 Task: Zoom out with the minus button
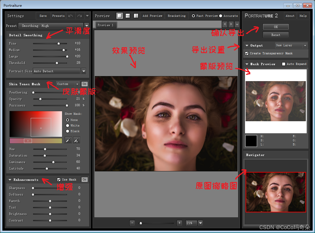[x=132, y=223]
